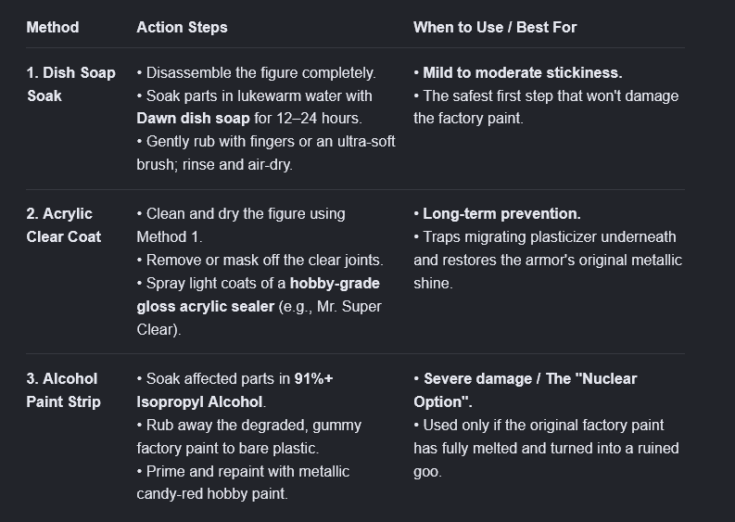The height and width of the screenshot is (522, 735).
Task: Click the bold Dawn dish soap text
Action: coord(193,118)
